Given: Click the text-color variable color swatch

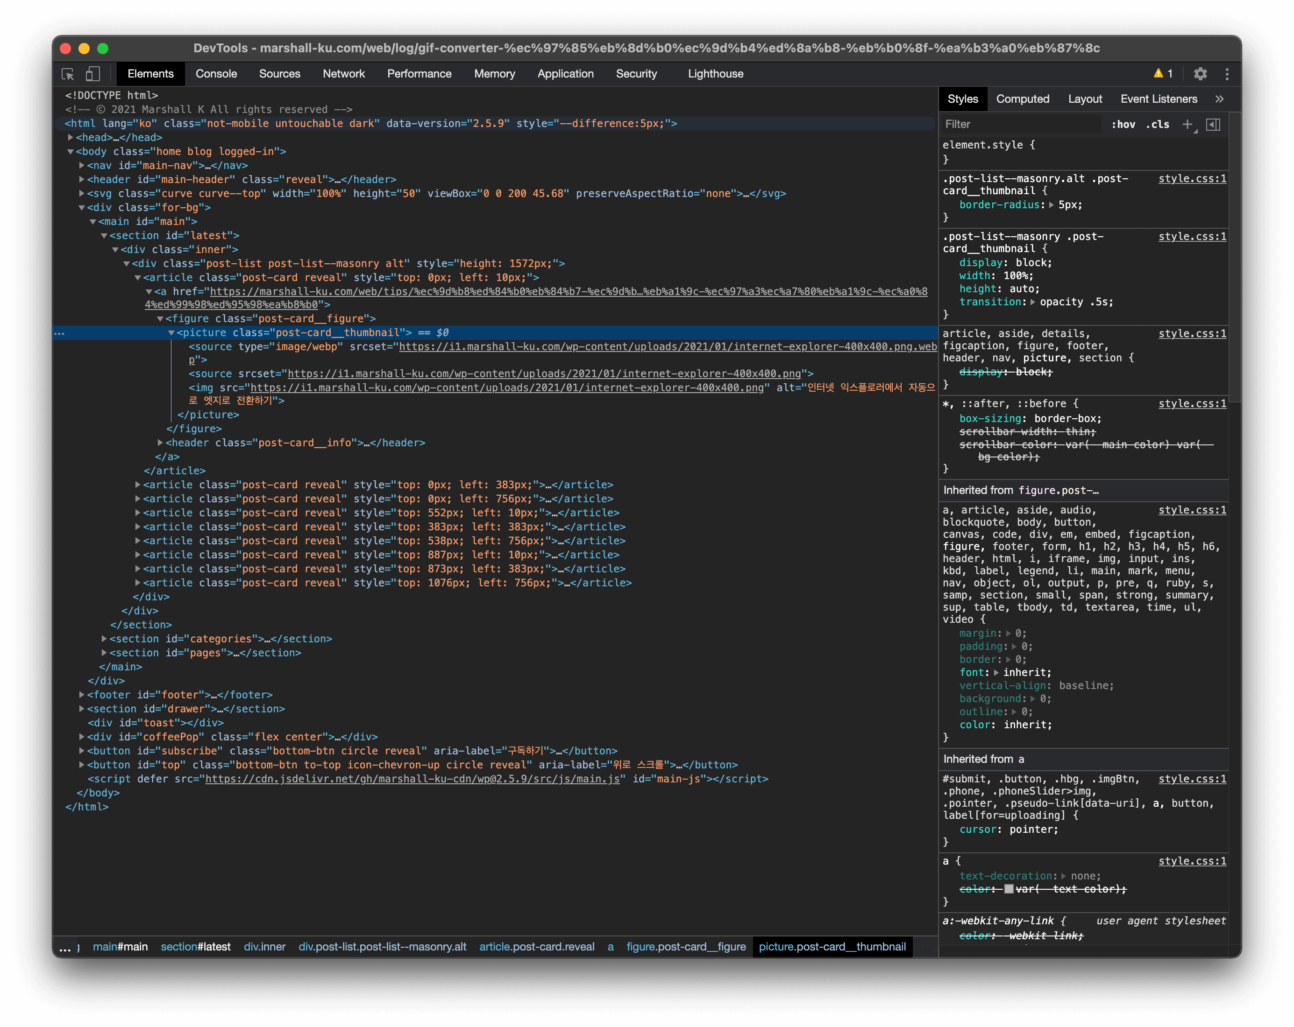Looking at the screenshot, I should (x=1008, y=889).
